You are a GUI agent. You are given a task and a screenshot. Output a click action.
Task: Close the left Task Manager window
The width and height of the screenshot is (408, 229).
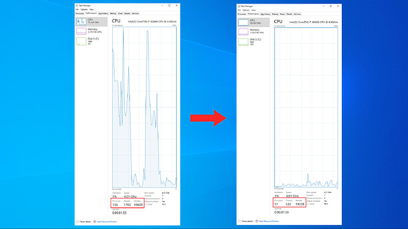(176, 5)
